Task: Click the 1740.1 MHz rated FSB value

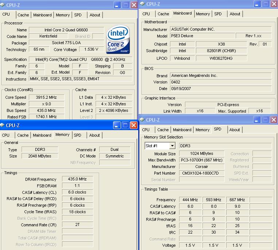Action: pyautogui.click(x=46, y=117)
